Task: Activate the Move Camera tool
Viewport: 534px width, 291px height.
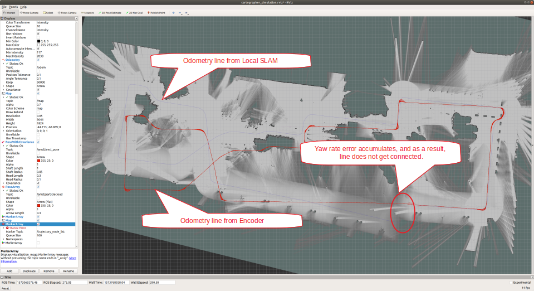Action: [x=29, y=13]
